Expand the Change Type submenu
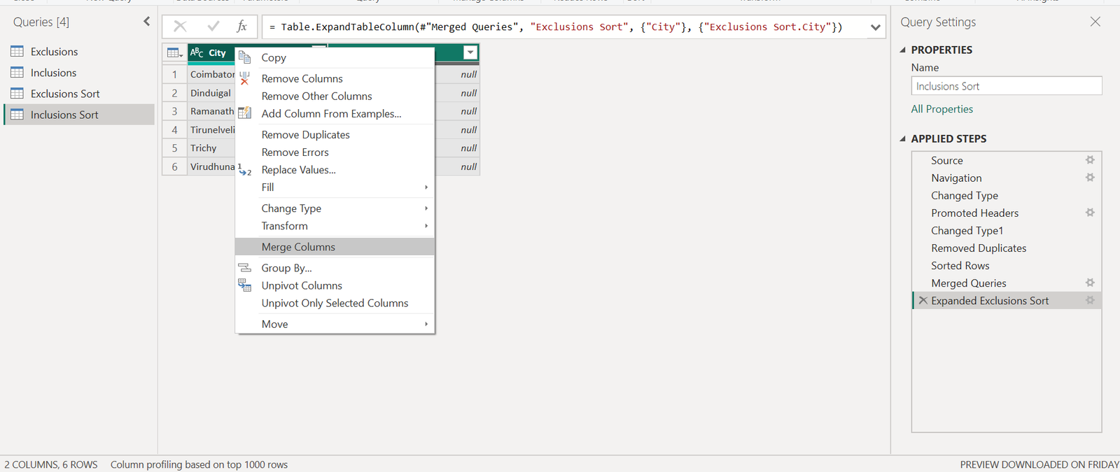This screenshot has width=1120, height=472. (335, 208)
